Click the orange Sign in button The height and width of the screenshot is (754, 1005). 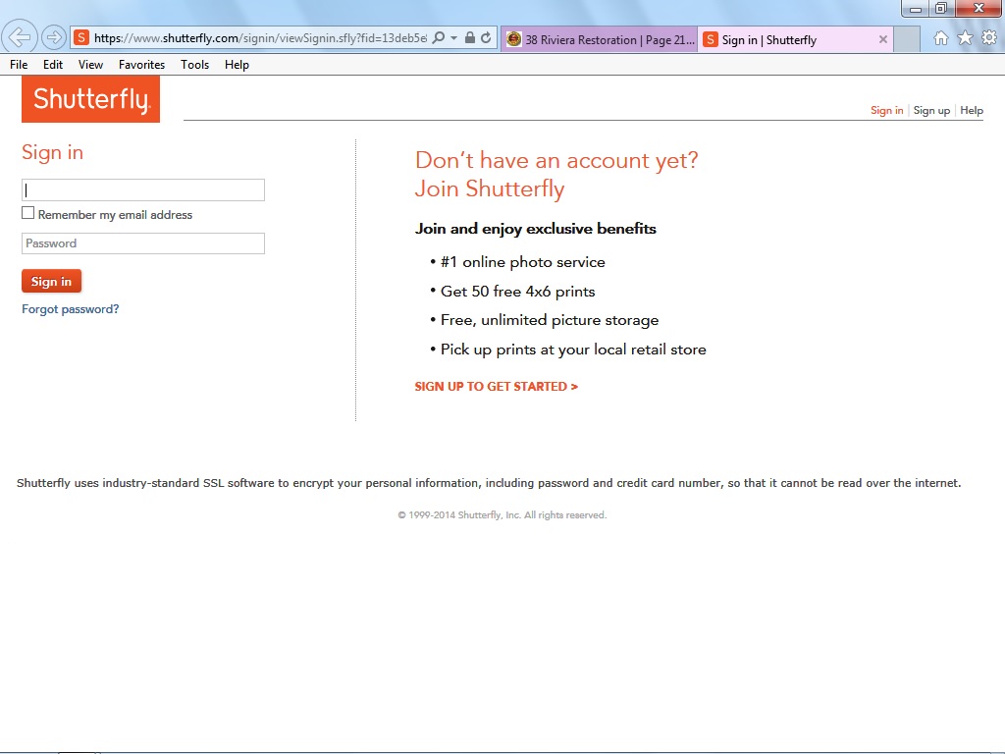(51, 282)
